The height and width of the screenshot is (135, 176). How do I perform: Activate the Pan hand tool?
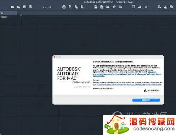[140, 7]
